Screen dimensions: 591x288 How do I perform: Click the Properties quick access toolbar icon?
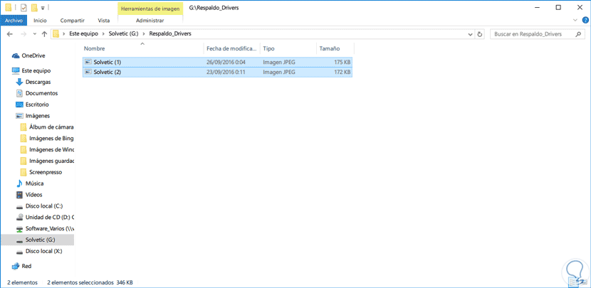(x=23, y=7)
